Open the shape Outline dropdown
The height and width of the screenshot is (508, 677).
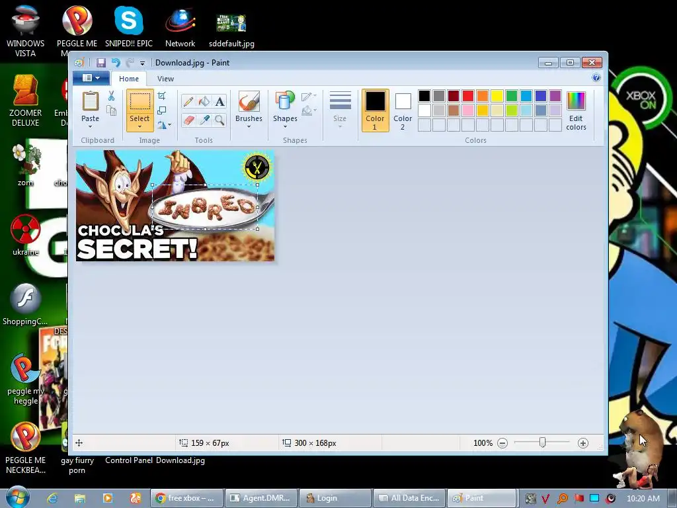tap(309, 97)
